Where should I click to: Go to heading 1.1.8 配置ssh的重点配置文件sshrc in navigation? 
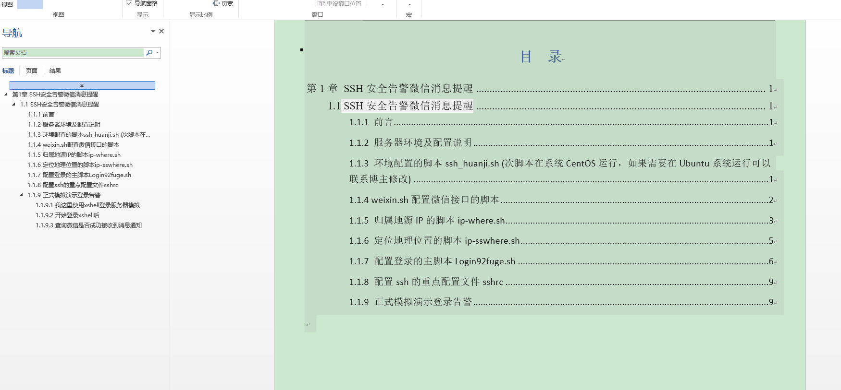[x=73, y=185]
